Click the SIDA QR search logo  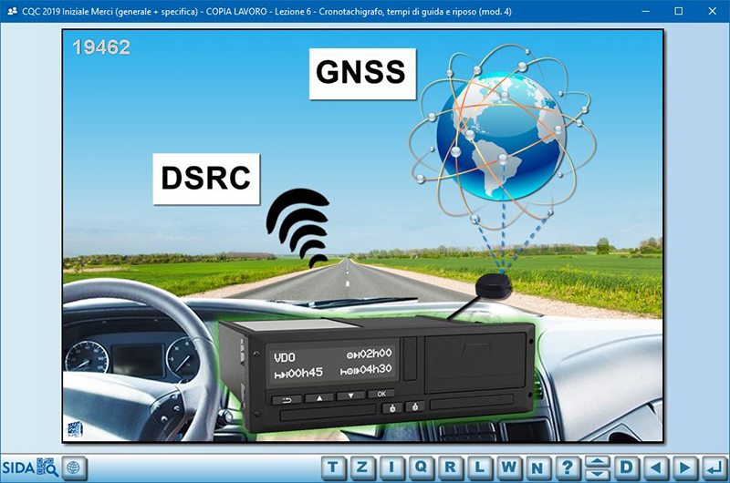30,468
